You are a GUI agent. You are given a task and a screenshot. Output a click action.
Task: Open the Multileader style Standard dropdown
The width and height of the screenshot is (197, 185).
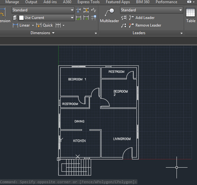pyautogui.click(x=181, y=10)
